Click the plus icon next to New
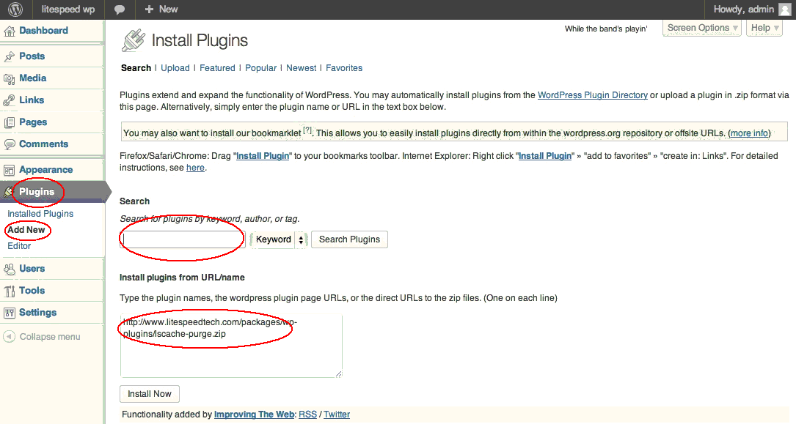The image size is (796, 424). tap(149, 9)
